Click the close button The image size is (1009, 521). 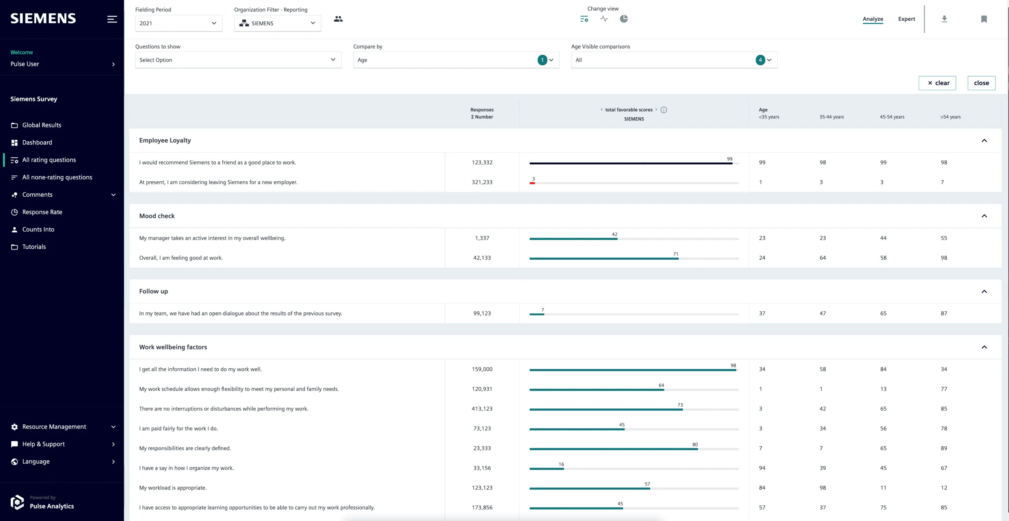coord(981,83)
